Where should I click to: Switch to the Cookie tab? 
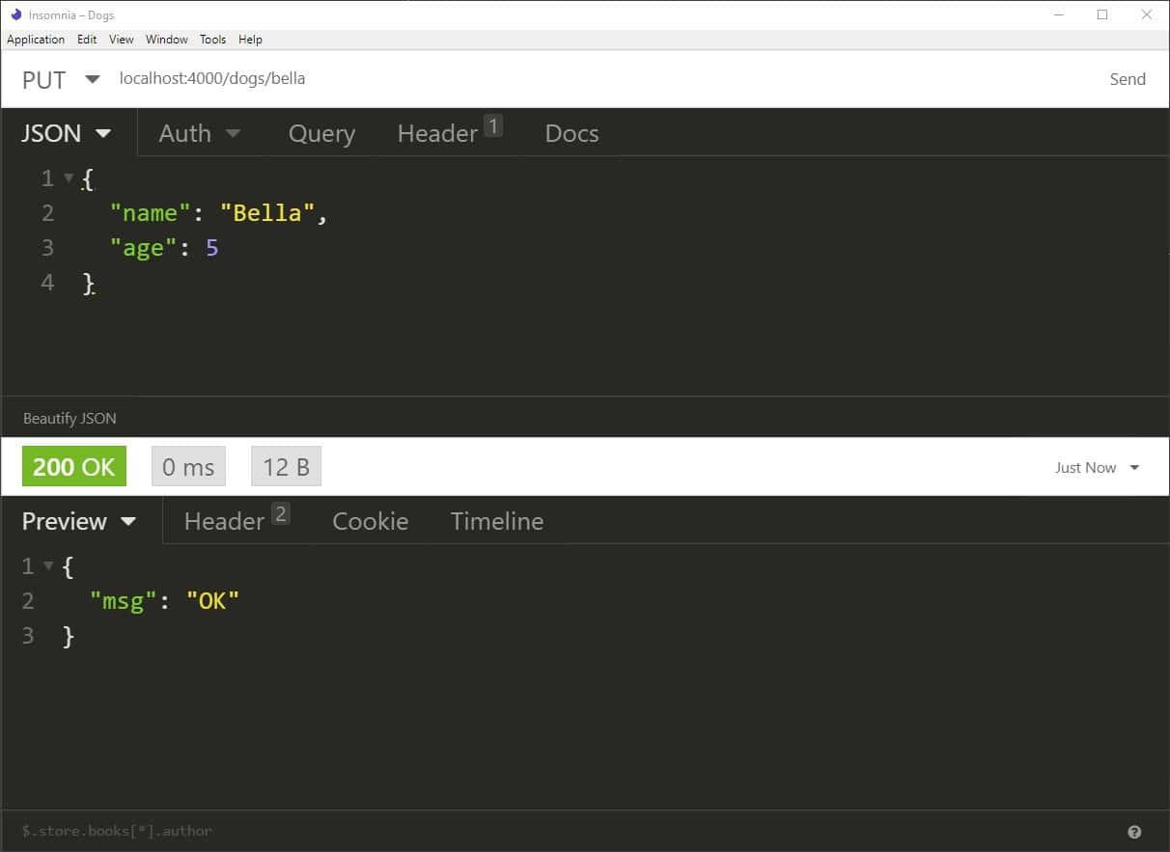pyautogui.click(x=371, y=521)
